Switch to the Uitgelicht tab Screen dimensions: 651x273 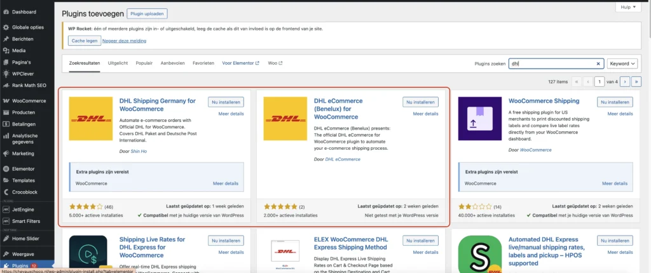coord(118,63)
